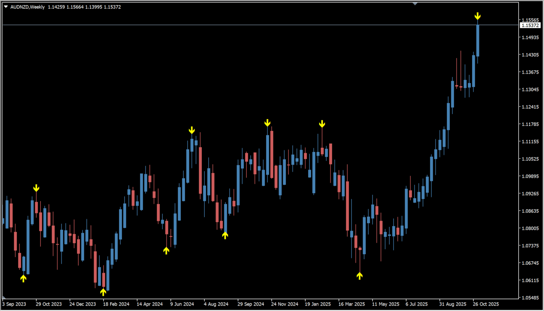Select the yellow down arrow near January 2025
The height and width of the screenshot is (311, 544).
click(322, 124)
